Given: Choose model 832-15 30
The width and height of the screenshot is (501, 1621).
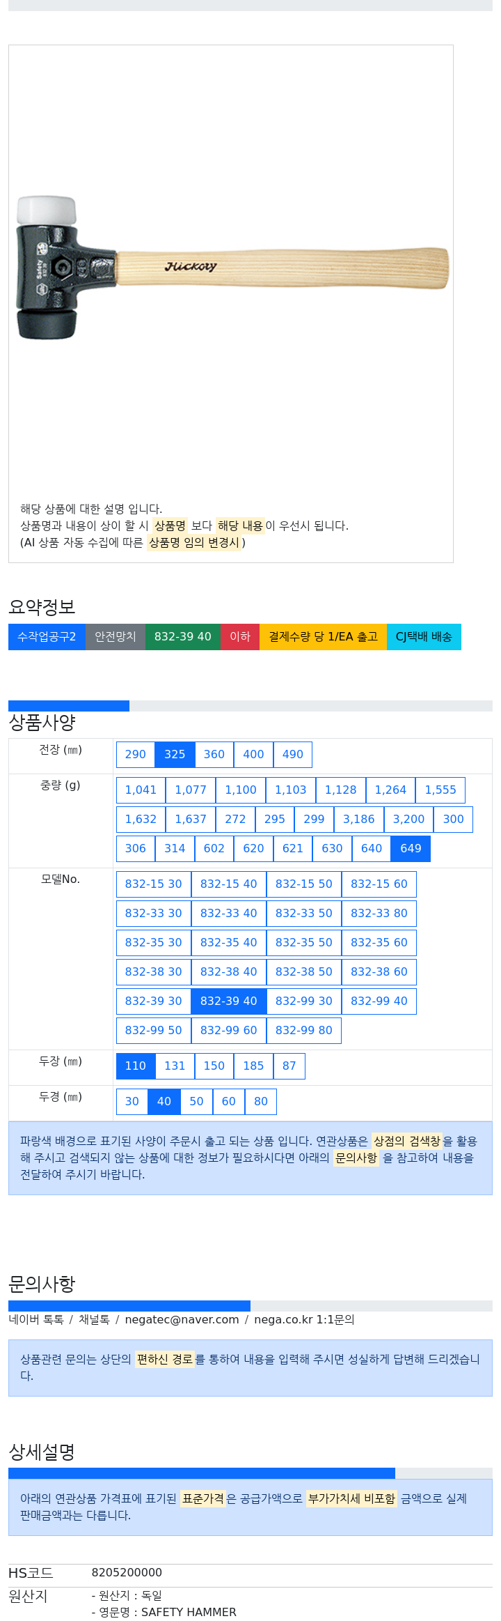Looking at the screenshot, I should (154, 884).
